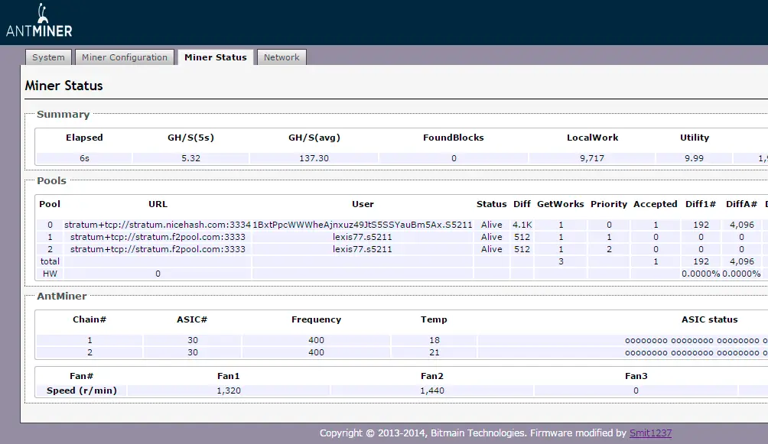The width and height of the screenshot is (768, 444).
Task: Click the Summary section title
Action: coord(63,114)
